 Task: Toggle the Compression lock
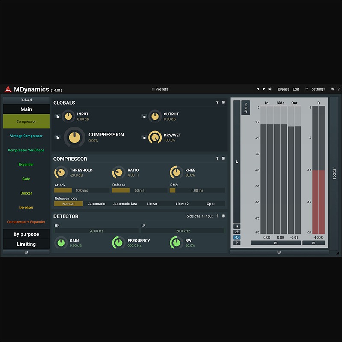57,137
